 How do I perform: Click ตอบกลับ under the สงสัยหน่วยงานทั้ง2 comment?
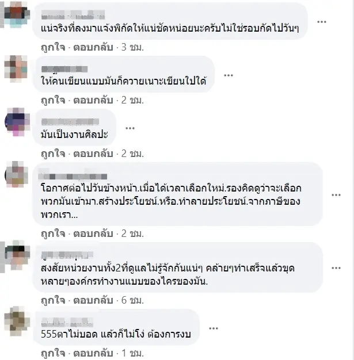click(93, 300)
